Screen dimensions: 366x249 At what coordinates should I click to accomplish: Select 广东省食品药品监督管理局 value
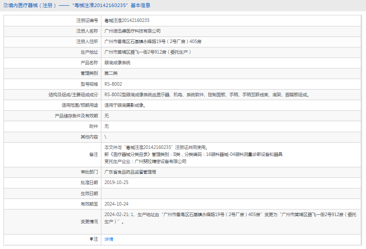point(130,172)
